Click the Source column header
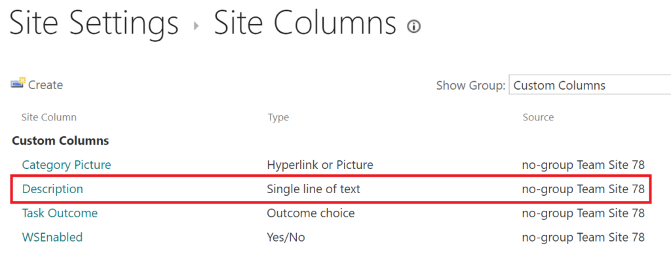 pyautogui.click(x=539, y=117)
